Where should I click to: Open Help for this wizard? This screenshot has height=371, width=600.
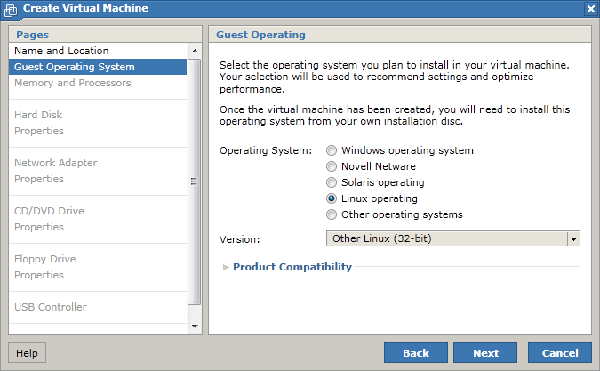click(27, 352)
